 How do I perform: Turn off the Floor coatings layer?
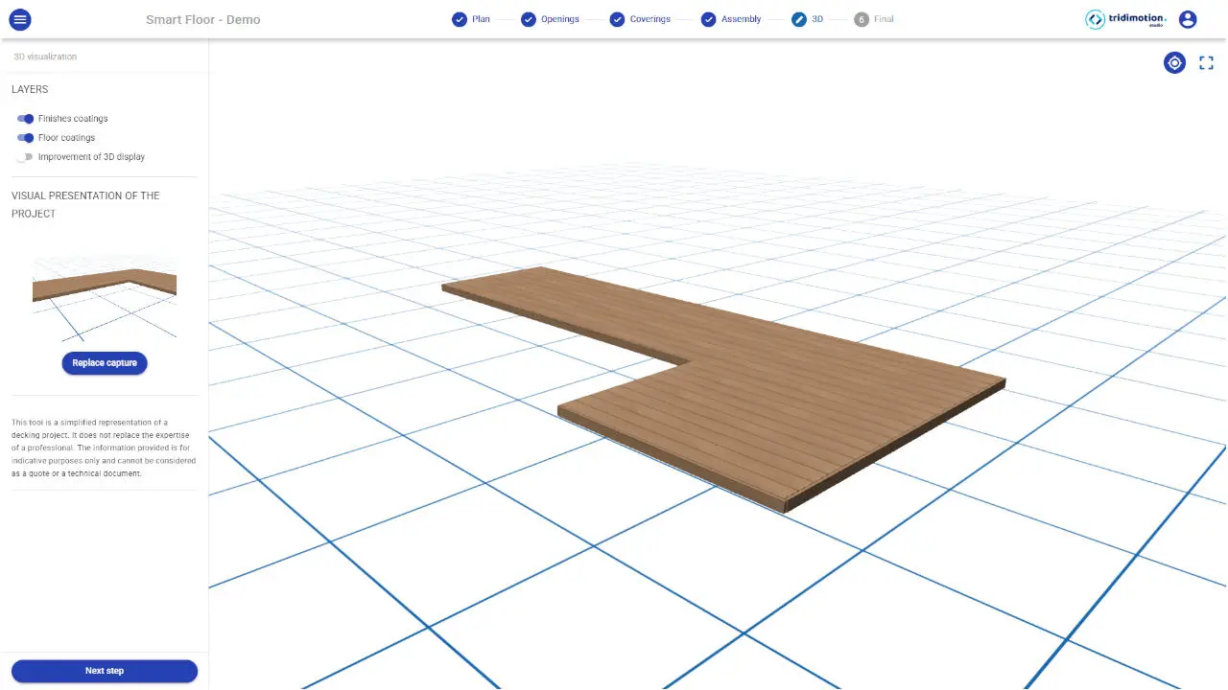pyautogui.click(x=24, y=137)
